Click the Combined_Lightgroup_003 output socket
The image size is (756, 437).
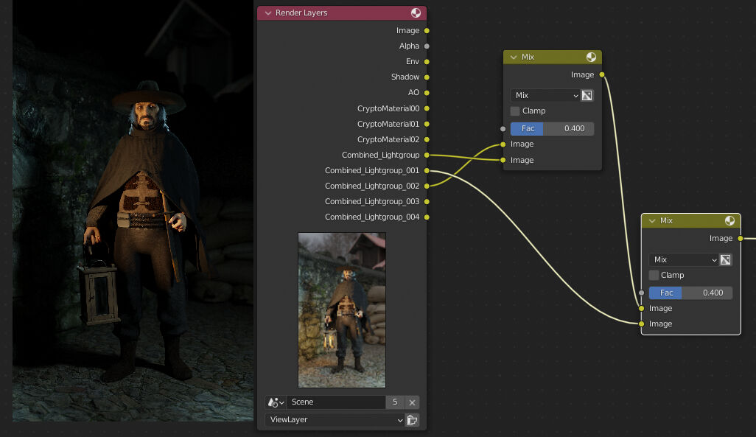(x=427, y=202)
